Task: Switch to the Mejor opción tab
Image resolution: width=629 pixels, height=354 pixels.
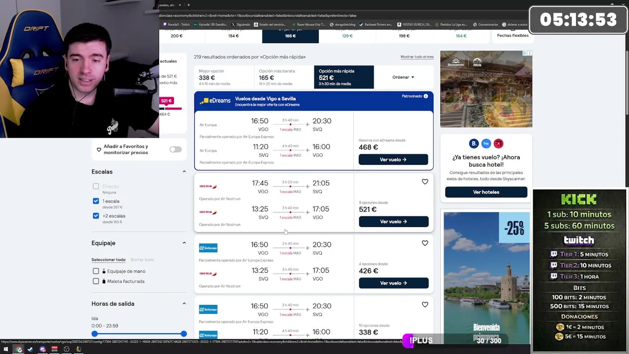Action: point(224,77)
